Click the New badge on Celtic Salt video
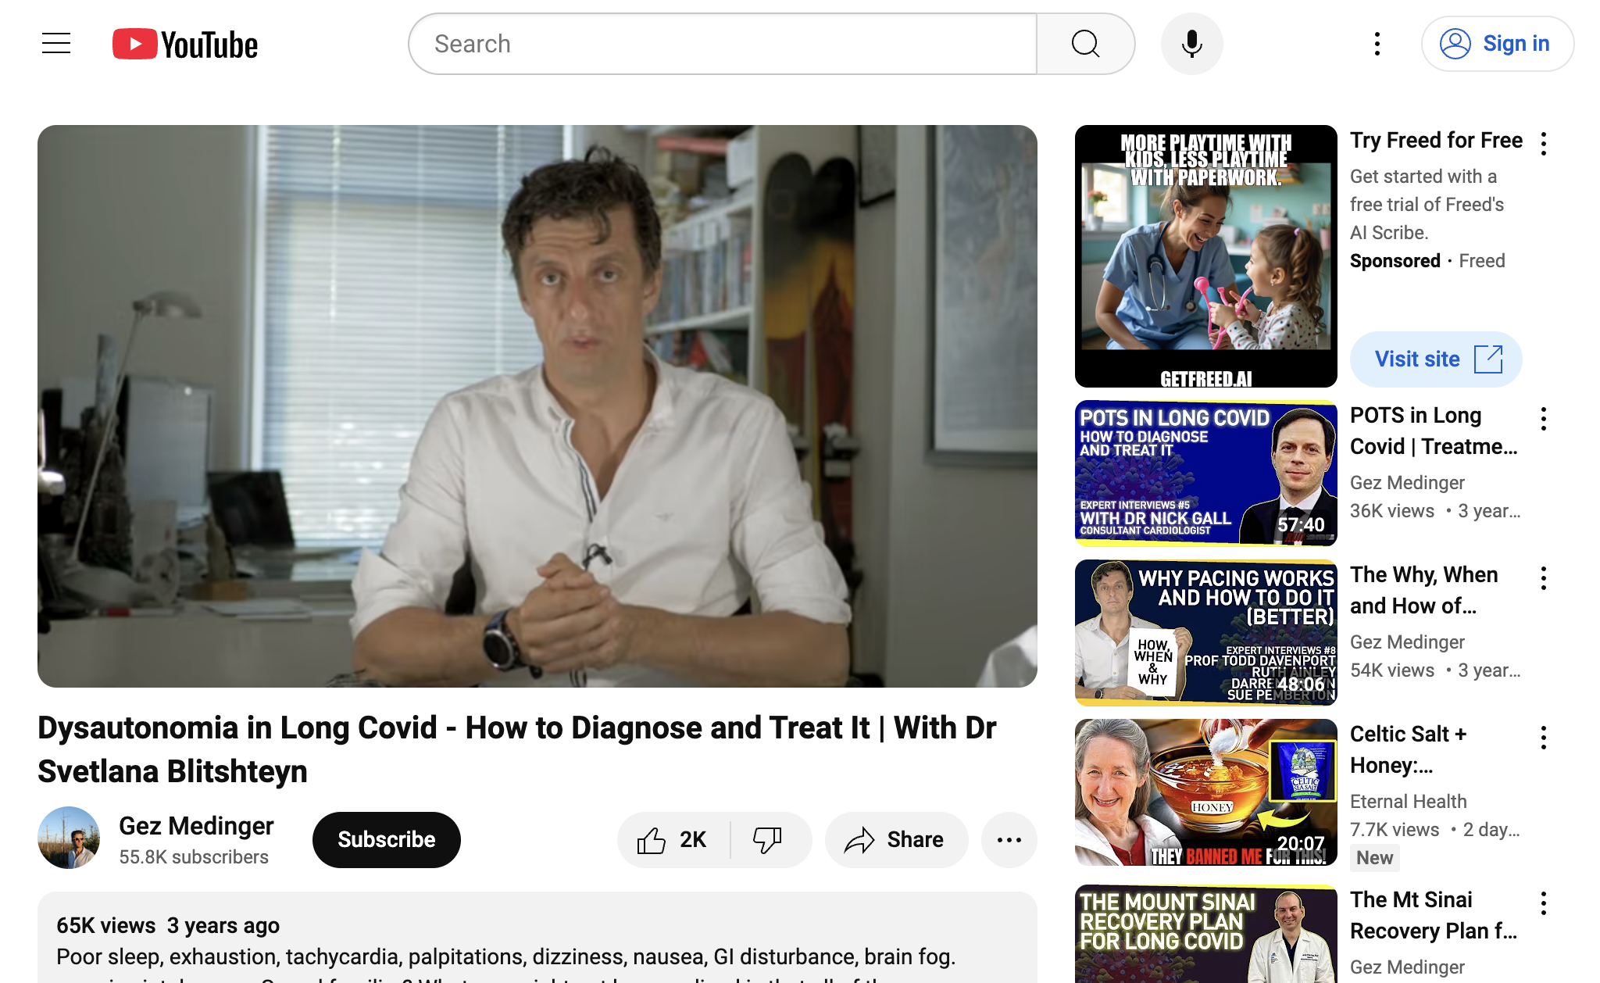Screen dimensions: 1600x983 [x=1374, y=858]
